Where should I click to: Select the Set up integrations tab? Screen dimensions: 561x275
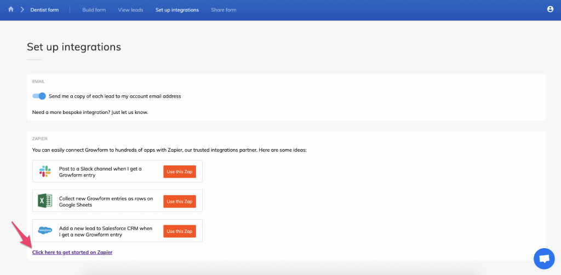pos(177,10)
